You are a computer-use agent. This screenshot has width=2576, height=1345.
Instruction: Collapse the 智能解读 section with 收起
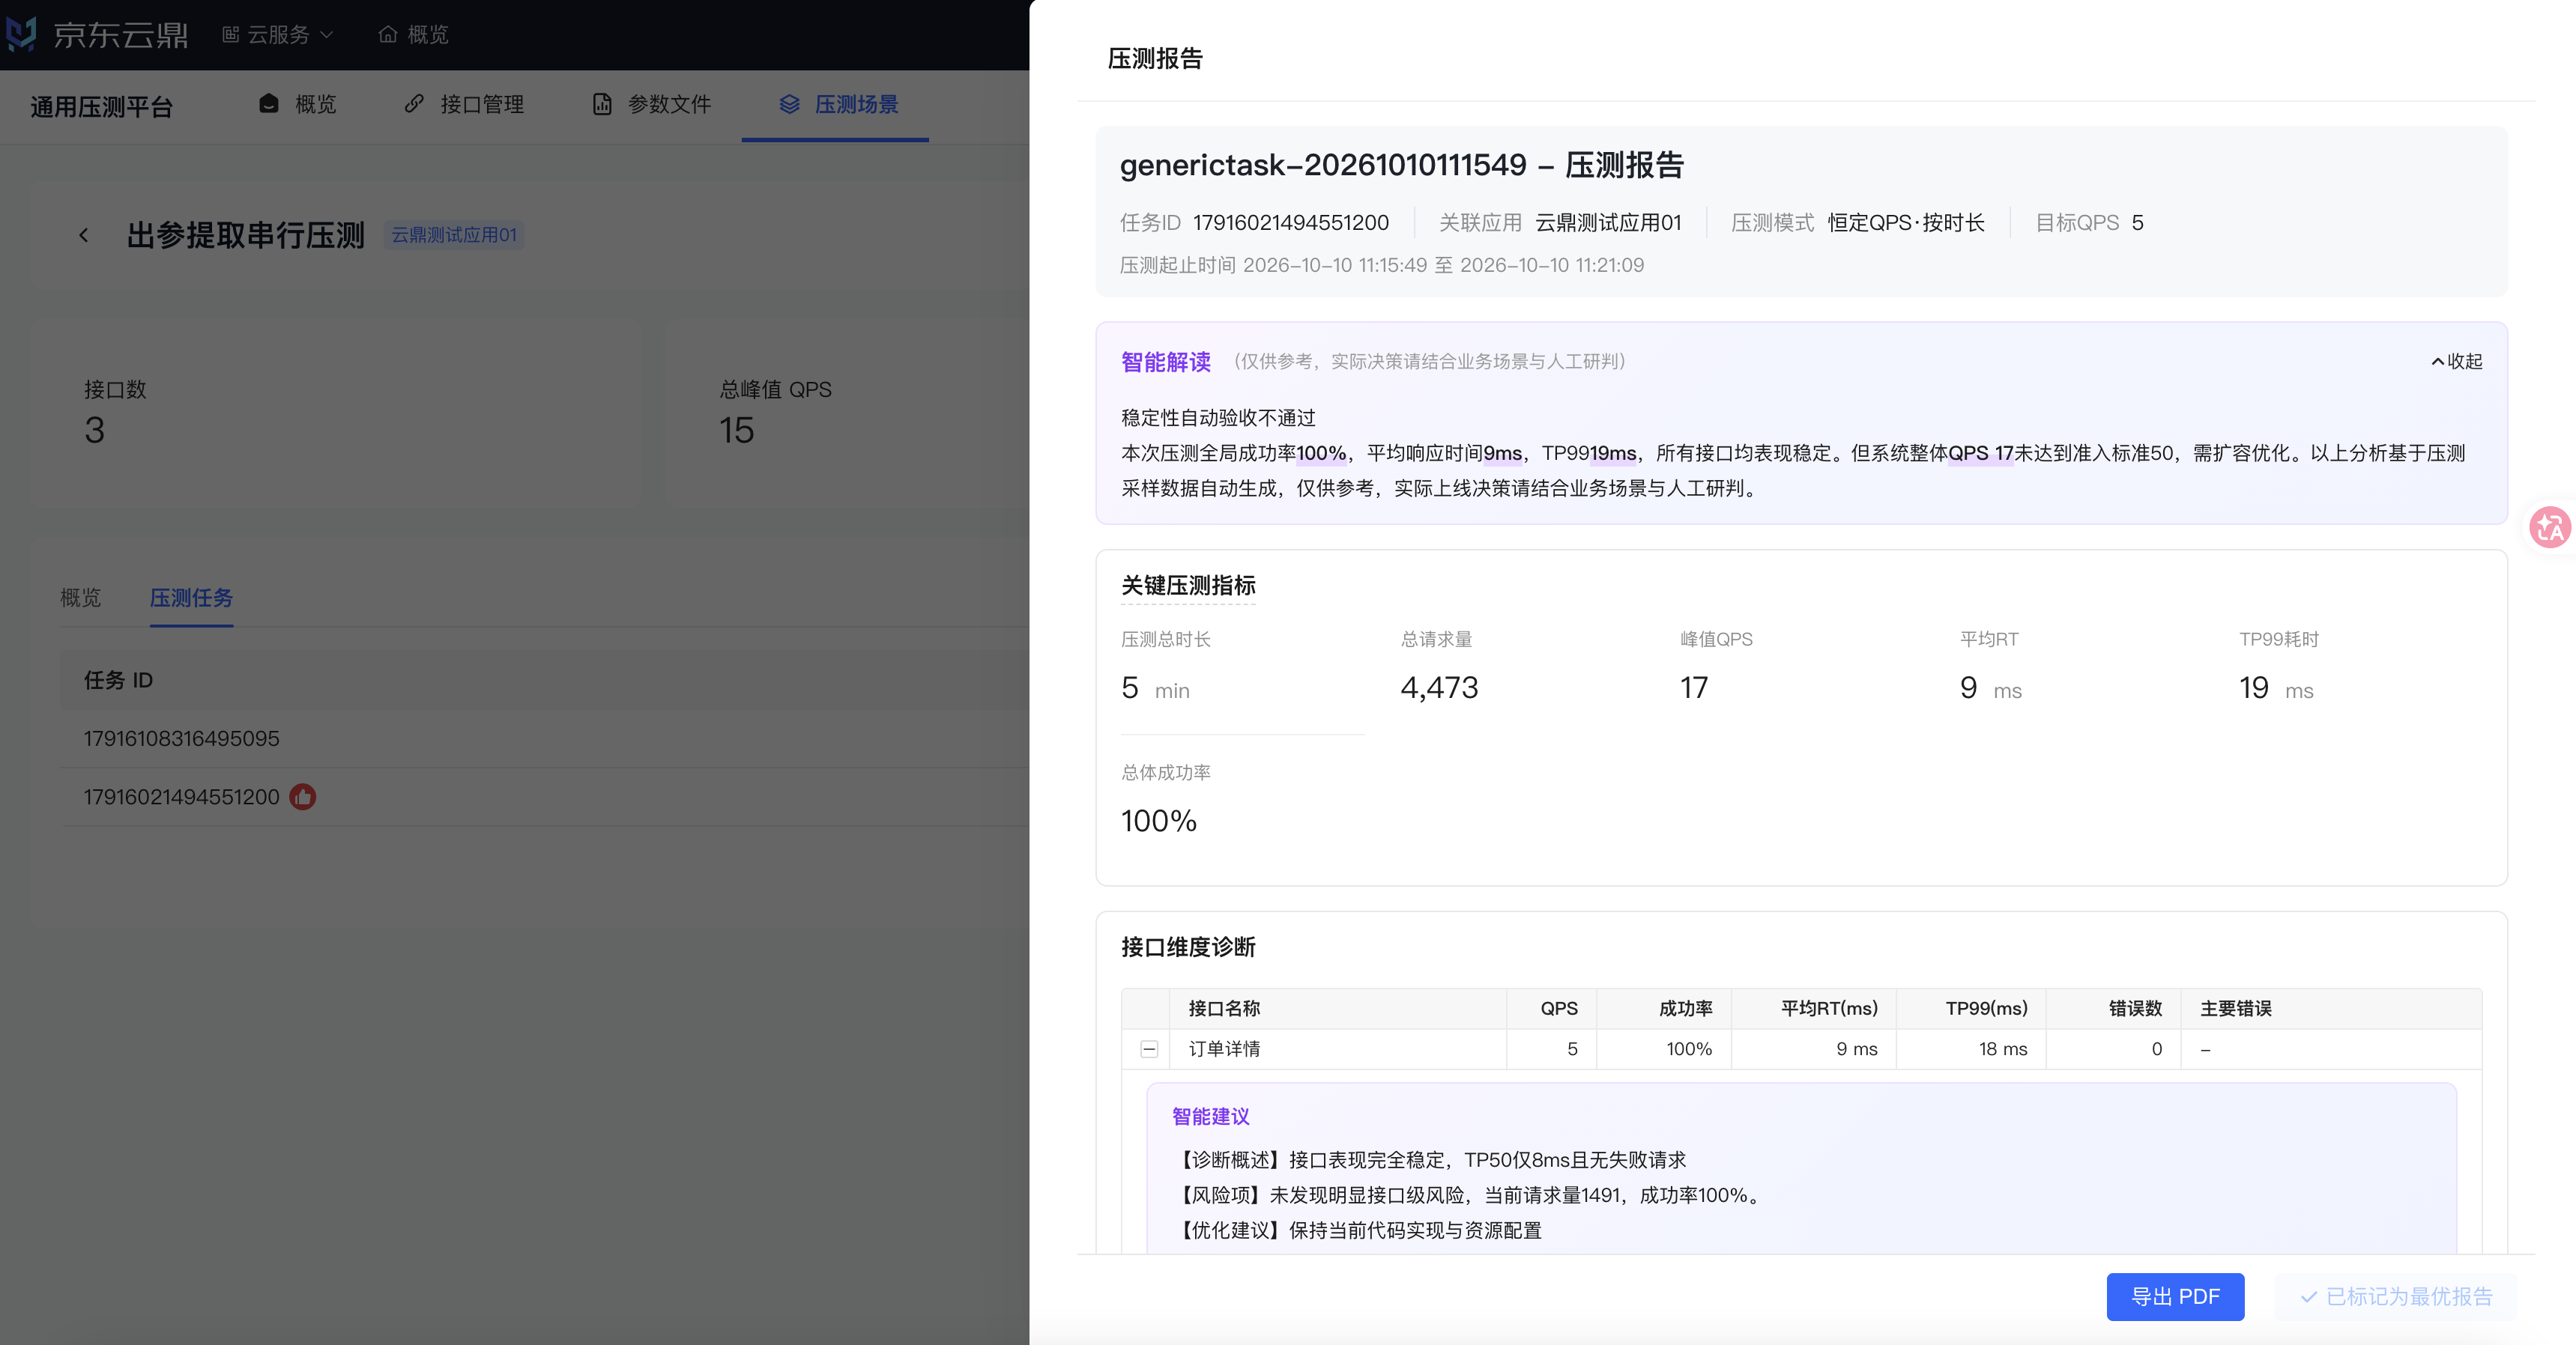coord(2457,362)
